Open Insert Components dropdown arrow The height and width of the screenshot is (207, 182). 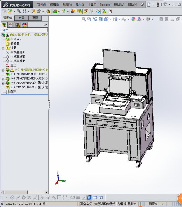point(14,12)
